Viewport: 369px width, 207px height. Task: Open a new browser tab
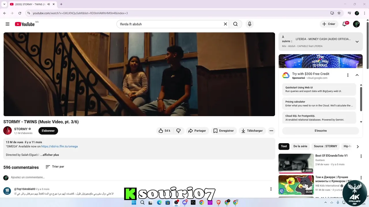(x=61, y=4)
